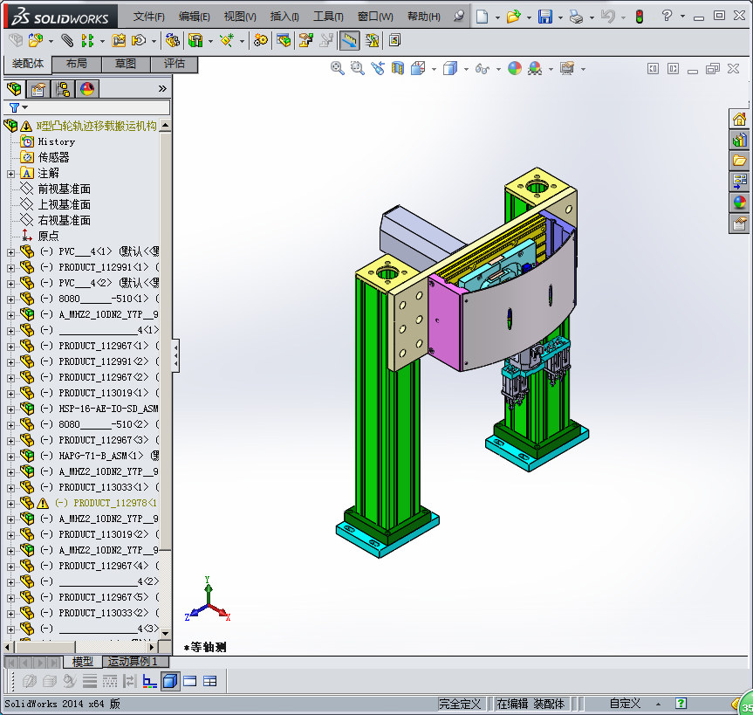The height and width of the screenshot is (715, 753).
Task: Open the Hide/Show Items dropdown arrow
Action: (x=498, y=69)
